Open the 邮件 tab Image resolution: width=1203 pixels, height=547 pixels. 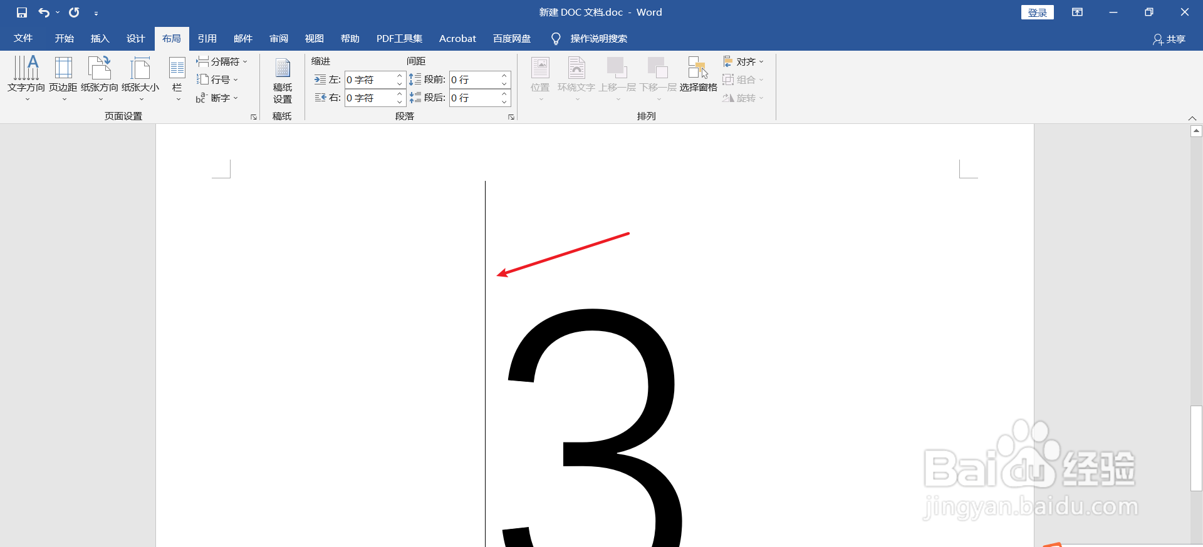click(x=243, y=39)
